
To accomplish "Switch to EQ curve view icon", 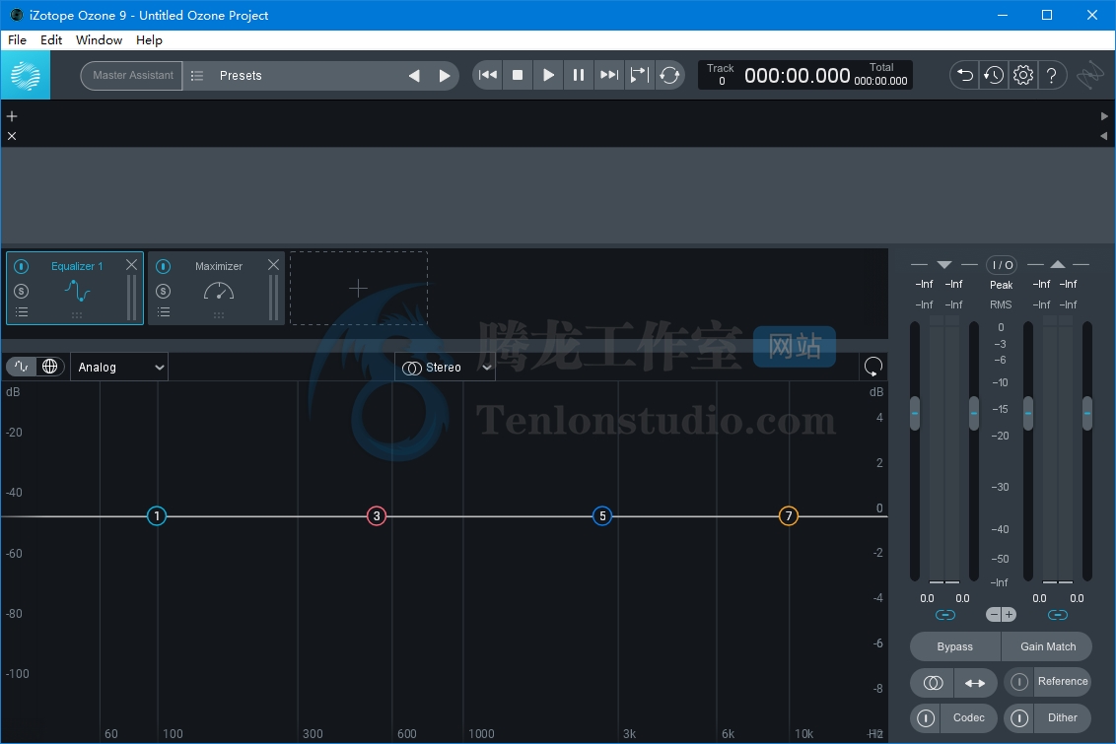I will pyautogui.click(x=22, y=367).
